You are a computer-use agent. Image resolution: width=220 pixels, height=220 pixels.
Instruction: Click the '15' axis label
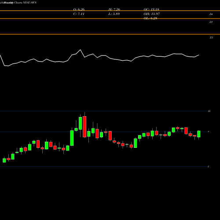pos(211,38)
